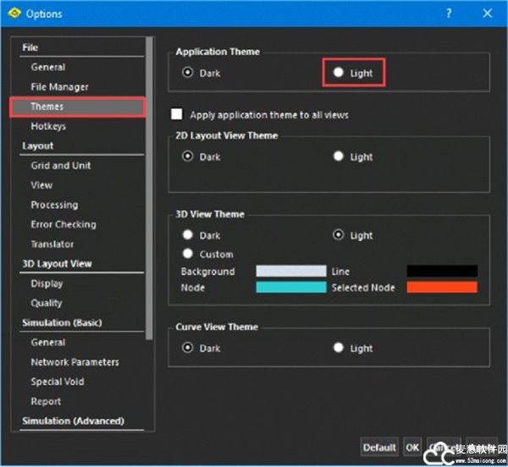The height and width of the screenshot is (467, 508).
Task: Open the Hotkeys settings page
Action: 48,126
